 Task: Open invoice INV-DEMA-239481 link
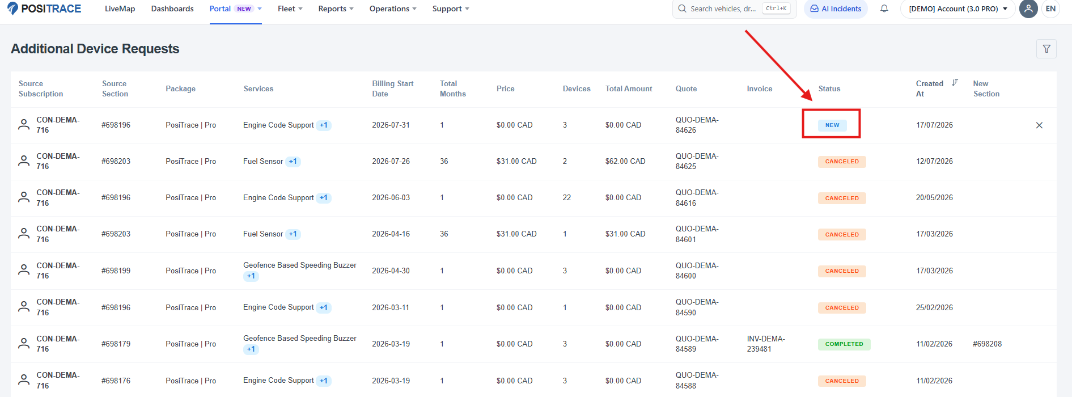[x=766, y=344]
